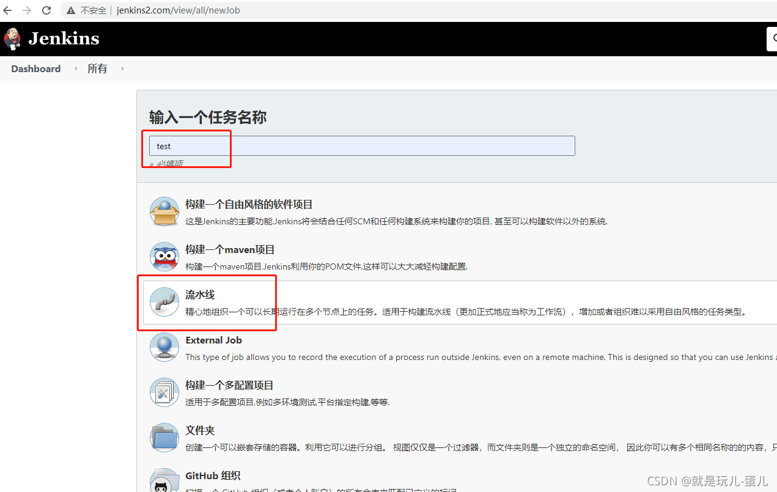Click the folder description starting 创建一个可以嵌套
The height and width of the screenshot is (492, 777).
click(x=481, y=447)
